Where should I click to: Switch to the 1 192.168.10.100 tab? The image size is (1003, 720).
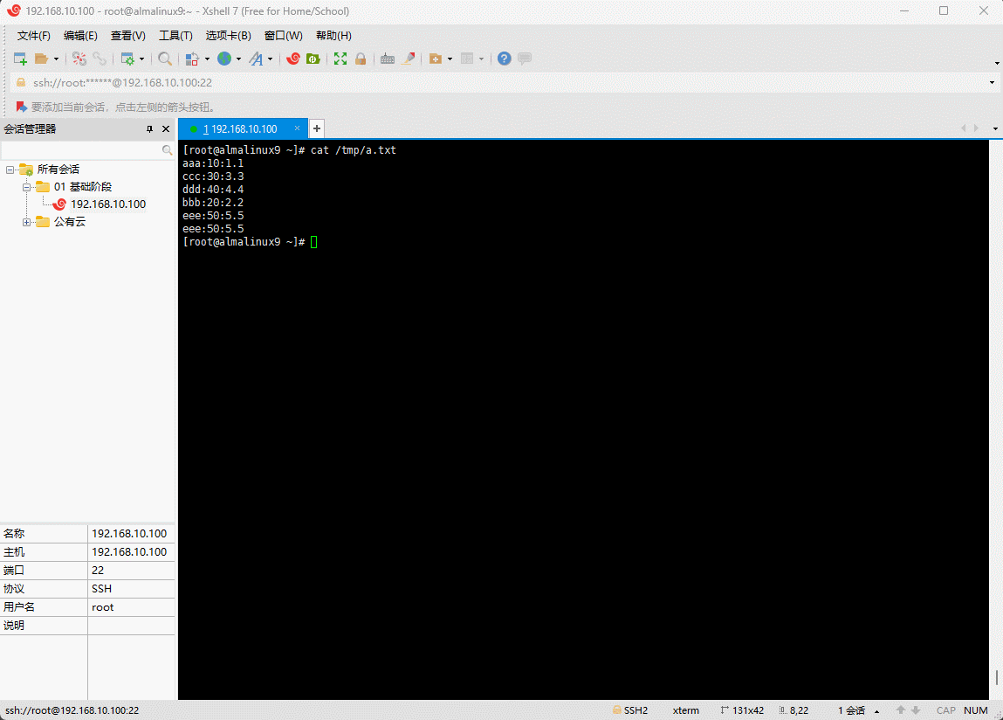(240, 128)
